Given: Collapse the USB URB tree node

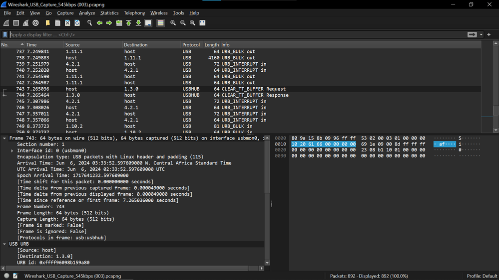Looking at the screenshot, I should point(4,244).
